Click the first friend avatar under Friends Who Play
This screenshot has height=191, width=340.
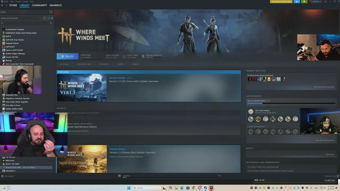click(250, 79)
